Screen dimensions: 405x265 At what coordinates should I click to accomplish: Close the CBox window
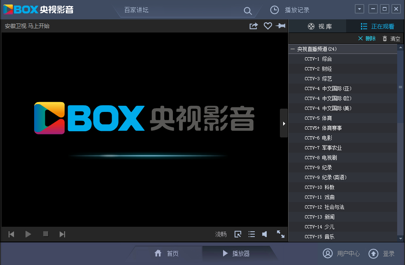pyautogui.click(x=396, y=9)
